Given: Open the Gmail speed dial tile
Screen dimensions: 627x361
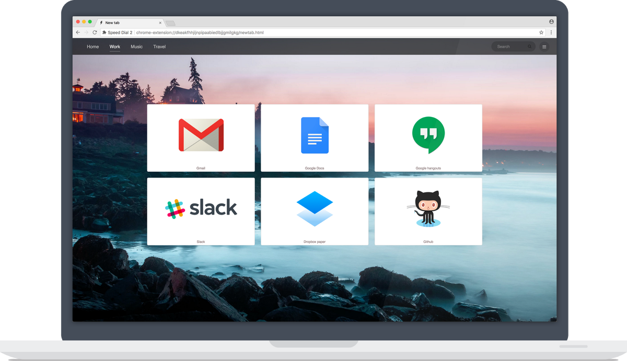Looking at the screenshot, I should [x=201, y=138].
